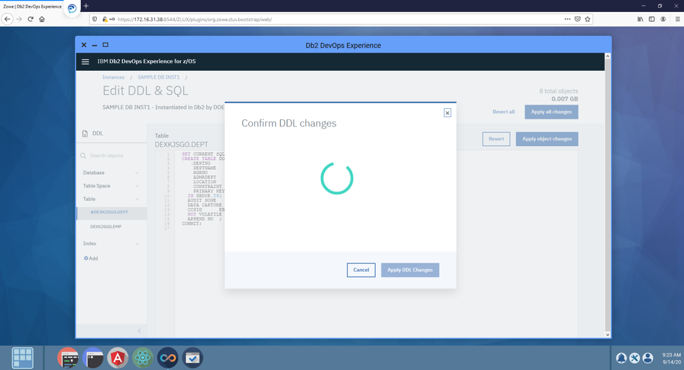The image size is (684, 370).
Task: Close the Db2 DevOps Experience window
Action: [x=84, y=45]
